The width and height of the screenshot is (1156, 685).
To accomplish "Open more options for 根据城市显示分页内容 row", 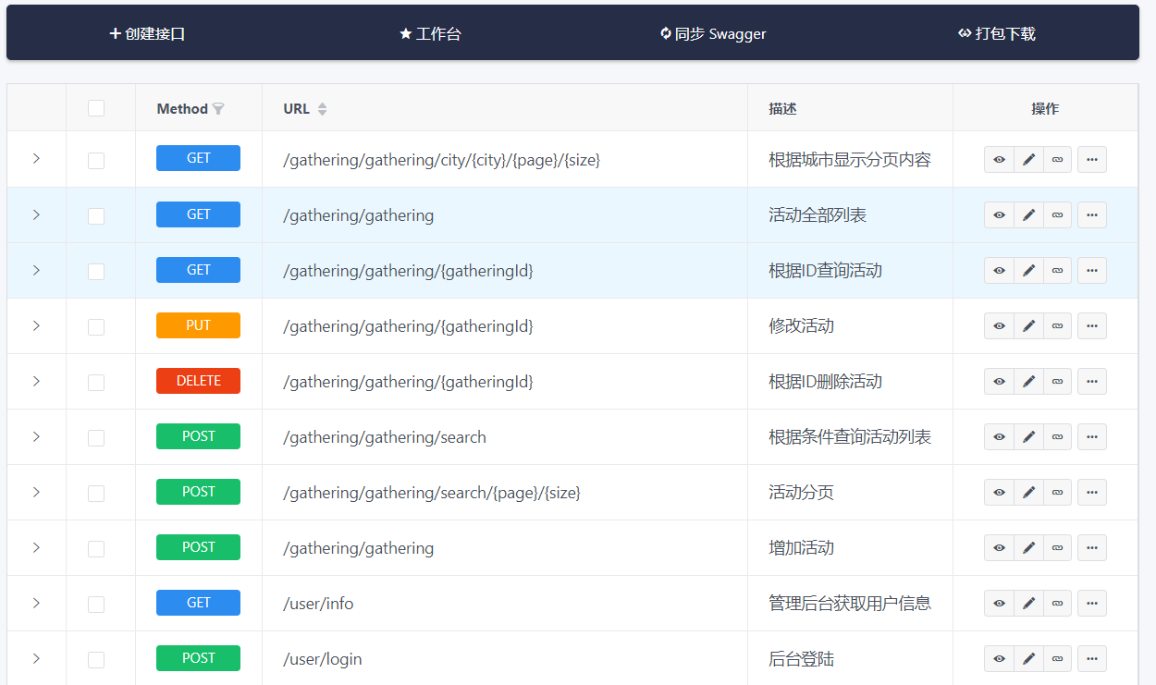I will (1092, 159).
